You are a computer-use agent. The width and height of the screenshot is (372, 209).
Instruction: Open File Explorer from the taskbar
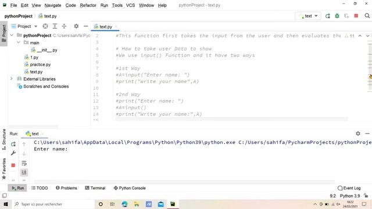pos(137,204)
